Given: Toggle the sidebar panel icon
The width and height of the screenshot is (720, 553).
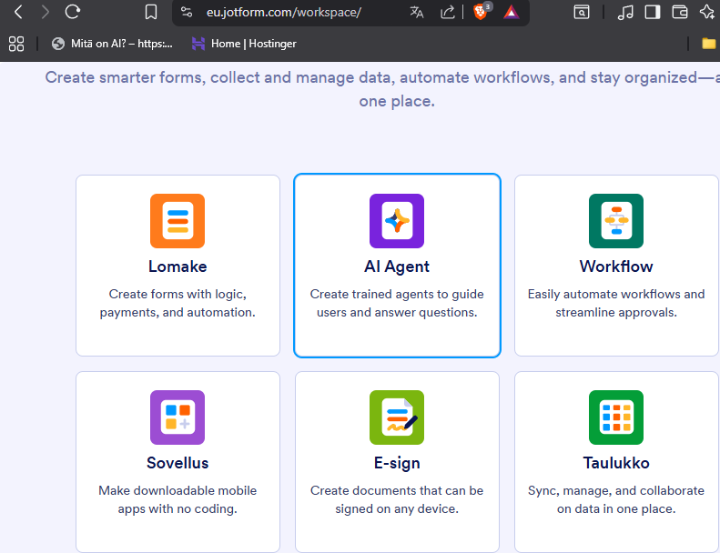Looking at the screenshot, I should (653, 12).
